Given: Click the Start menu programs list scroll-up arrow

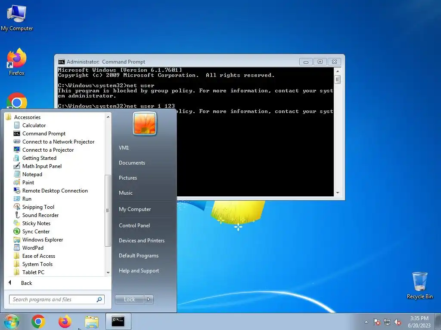Looking at the screenshot, I should 108,117.
